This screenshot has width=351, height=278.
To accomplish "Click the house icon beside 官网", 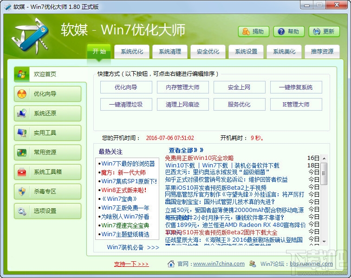I will [171, 264].
